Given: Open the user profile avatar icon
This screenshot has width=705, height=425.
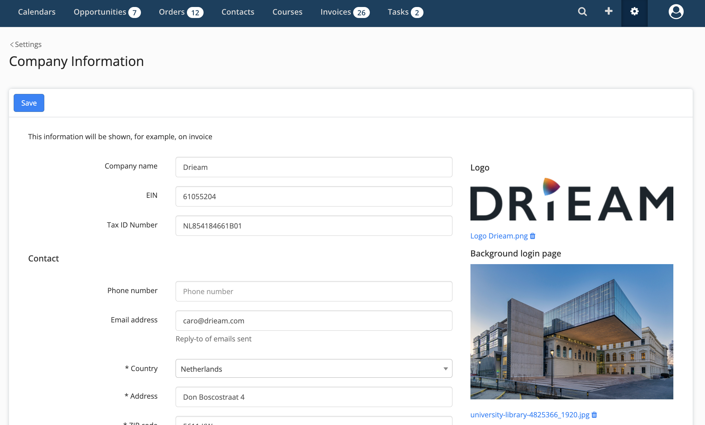Looking at the screenshot, I should [676, 12].
